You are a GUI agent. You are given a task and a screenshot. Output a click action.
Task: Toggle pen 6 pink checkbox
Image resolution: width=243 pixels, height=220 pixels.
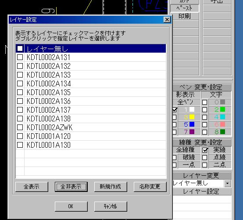pos(204,124)
